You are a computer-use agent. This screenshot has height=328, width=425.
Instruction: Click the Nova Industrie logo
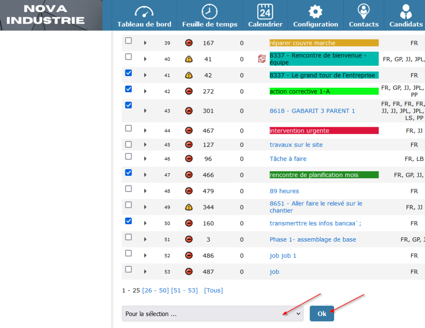coord(46,15)
